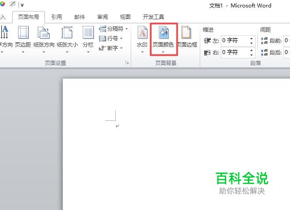This screenshot has height=210, width=290.
Task: Click the 页面背景 group label
Action: pos(166,63)
